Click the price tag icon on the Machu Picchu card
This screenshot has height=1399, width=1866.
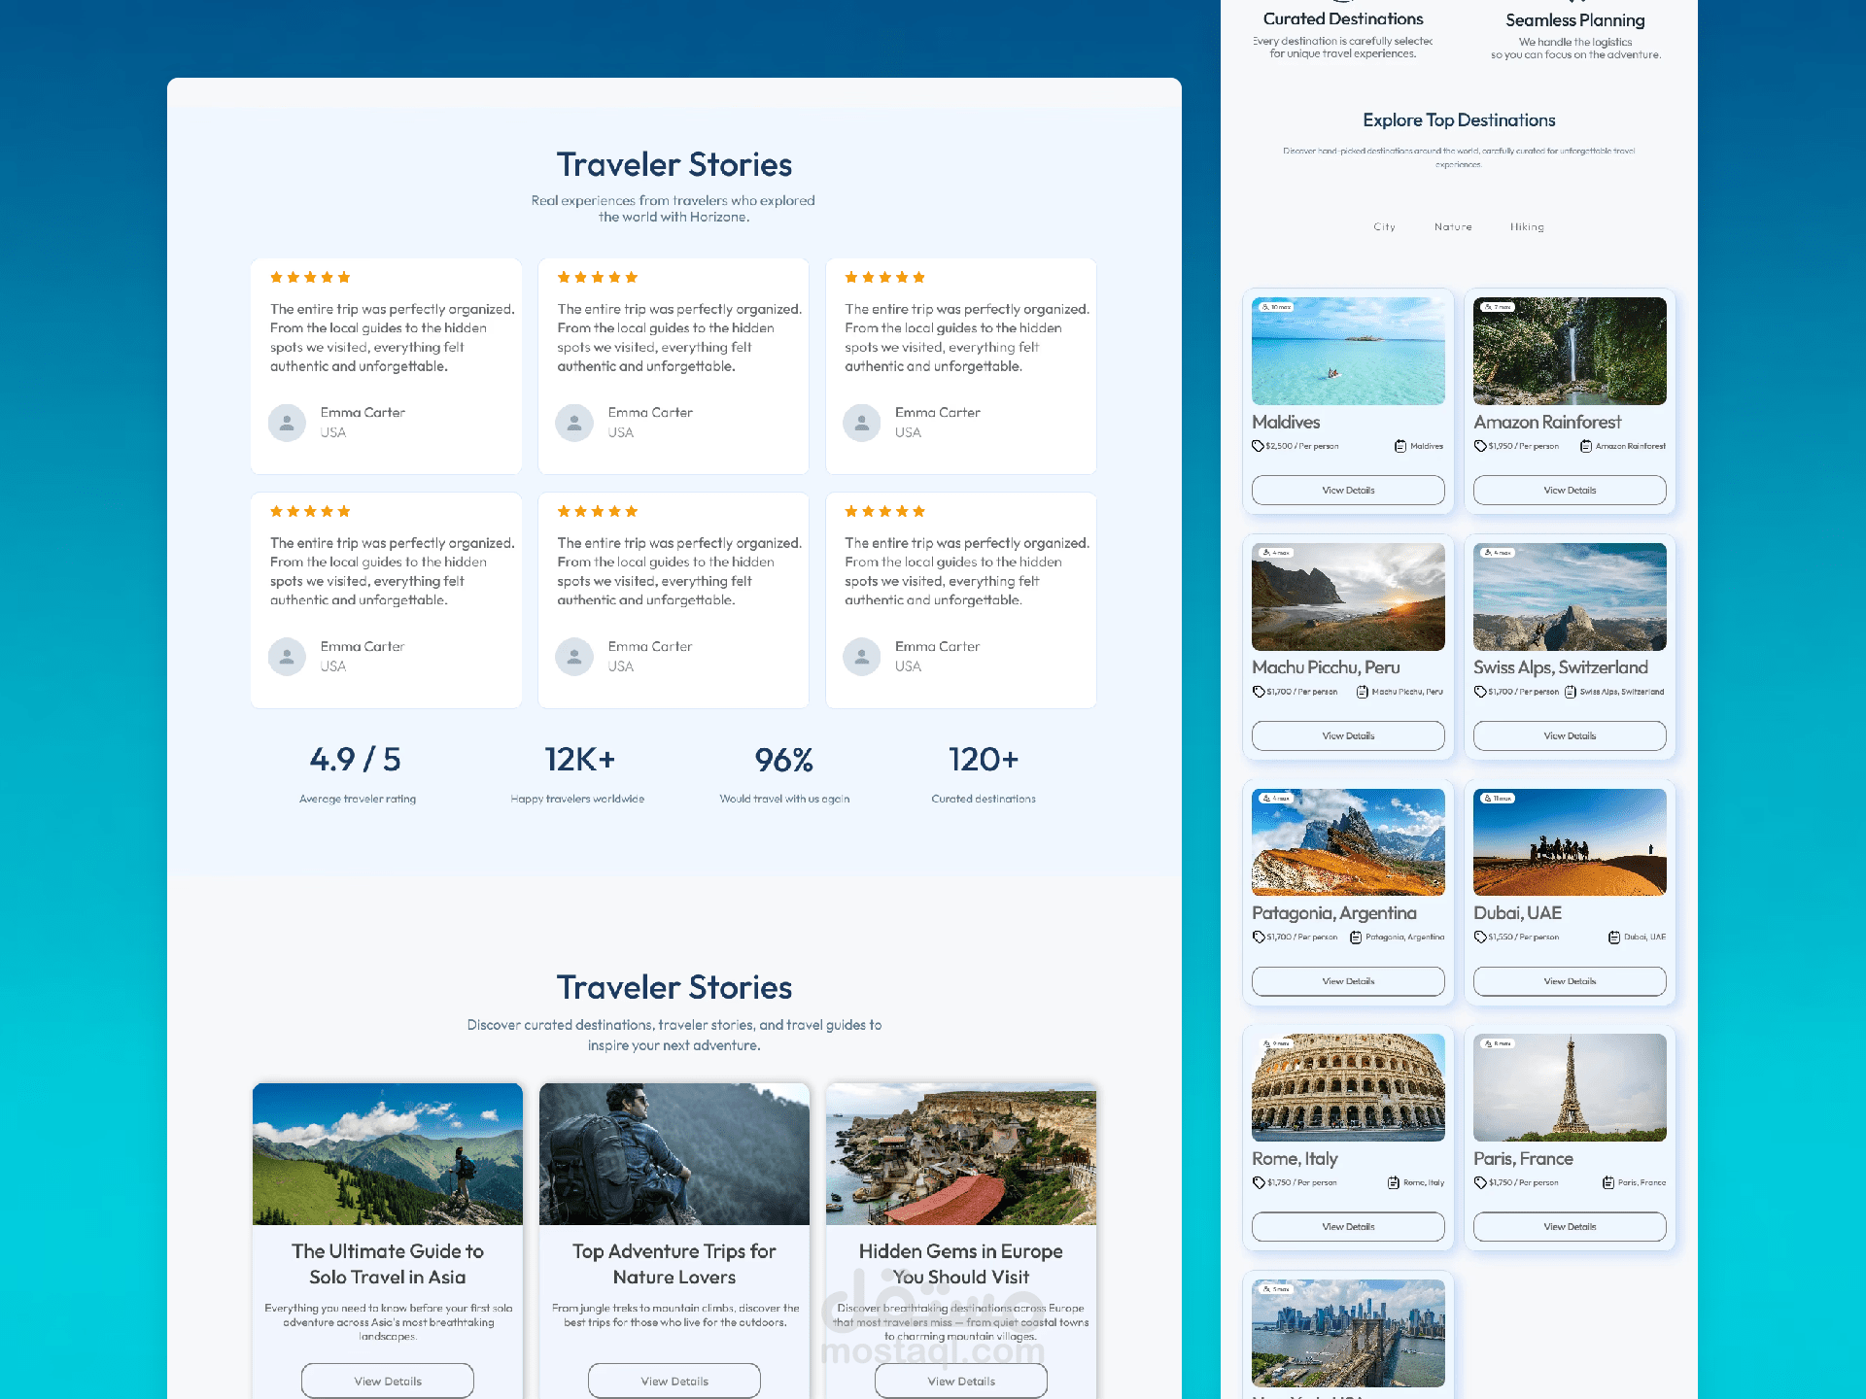point(1259,692)
